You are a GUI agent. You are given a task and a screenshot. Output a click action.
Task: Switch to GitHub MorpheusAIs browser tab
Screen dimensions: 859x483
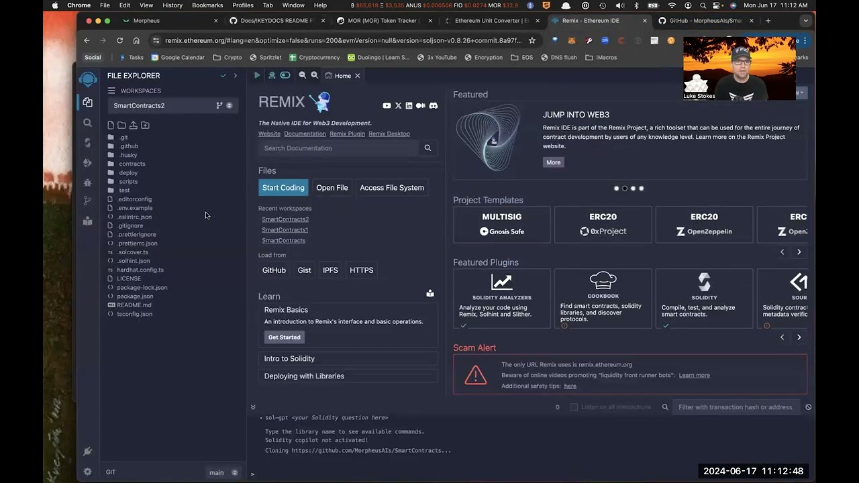point(705,21)
